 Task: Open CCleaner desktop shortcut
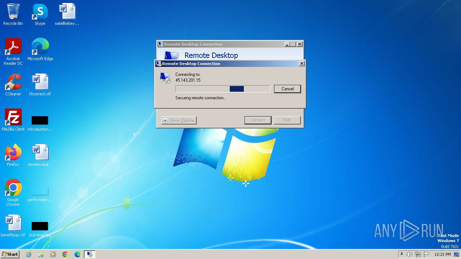[x=13, y=85]
